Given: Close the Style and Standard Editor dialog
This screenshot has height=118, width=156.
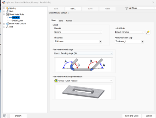Looking at the screenshot, I should point(153,2).
